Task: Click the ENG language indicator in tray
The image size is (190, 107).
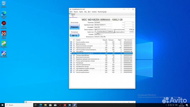Action: (177, 105)
